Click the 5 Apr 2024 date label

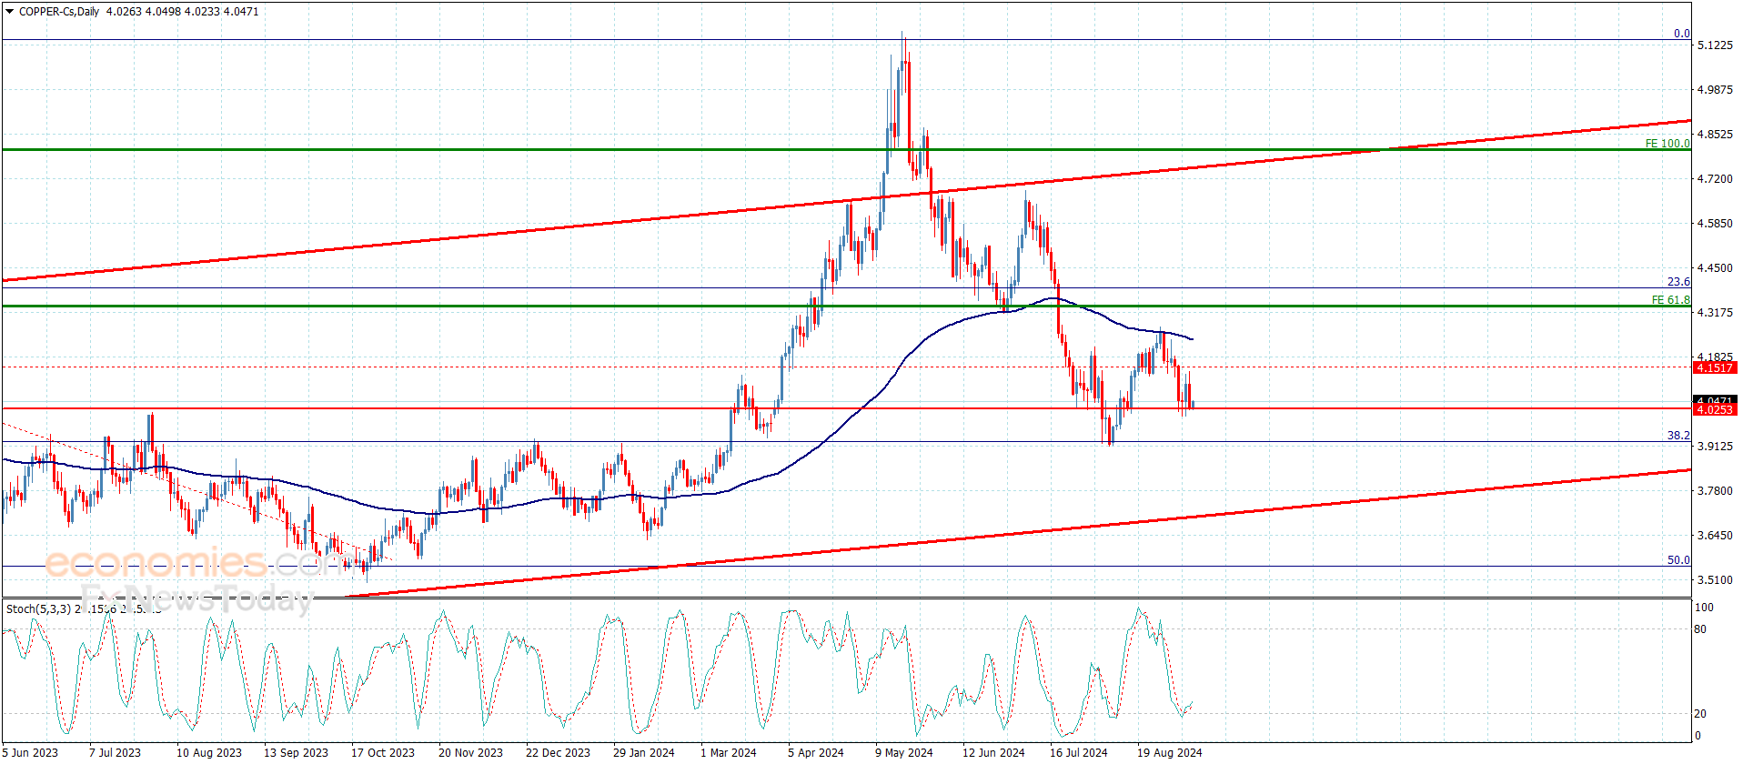pyautogui.click(x=816, y=752)
